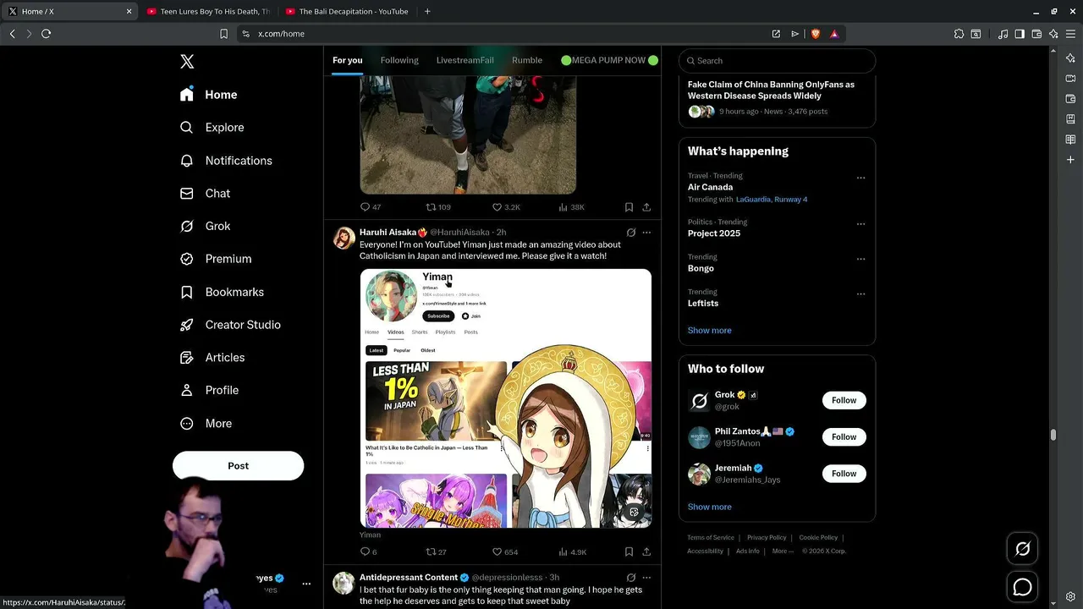The image size is (1083, 609).
Task: View 4.9K views on Haruhi Aisaka's post
Action: click(x=572, y=552)
